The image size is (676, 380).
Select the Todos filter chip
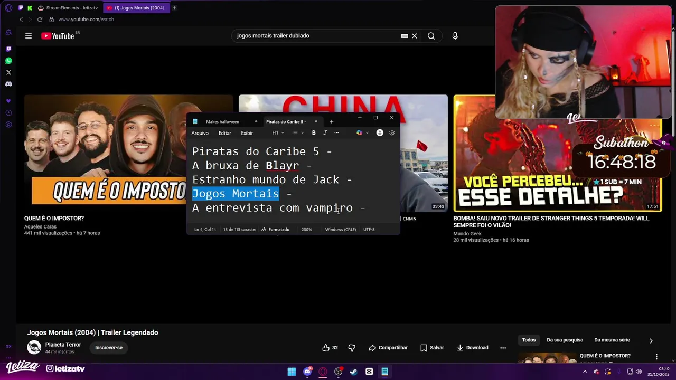tap(529, 340)
